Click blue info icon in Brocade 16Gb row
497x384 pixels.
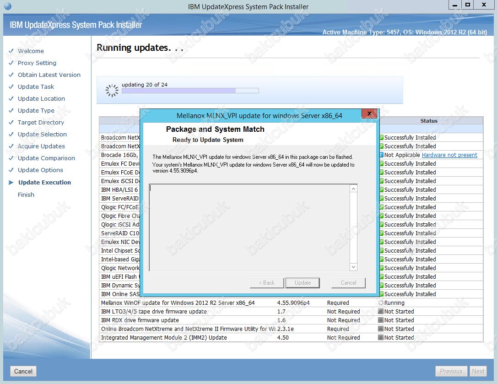point(381,155)
